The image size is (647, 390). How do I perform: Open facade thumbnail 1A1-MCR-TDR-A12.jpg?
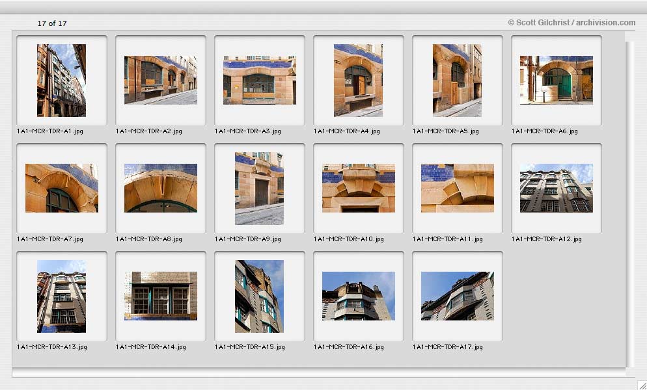pos(557,188)
